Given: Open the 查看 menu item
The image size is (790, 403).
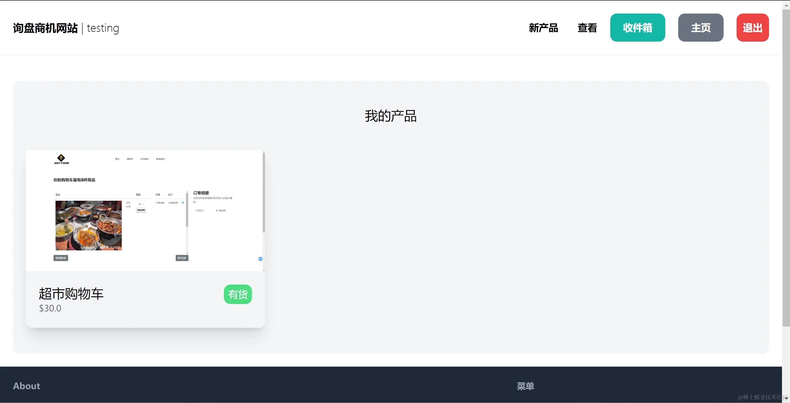Looking at the screenshot, I should (587, 28).
